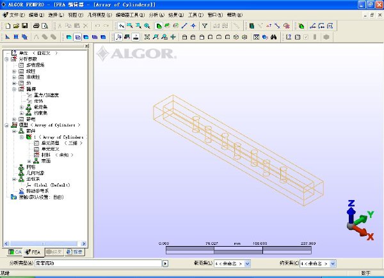The width and height of the screenshot is (384, 278).
Task: Click the blue angle-with-arrow icon on top toolbar right
Action: click(x=313, y=26)
